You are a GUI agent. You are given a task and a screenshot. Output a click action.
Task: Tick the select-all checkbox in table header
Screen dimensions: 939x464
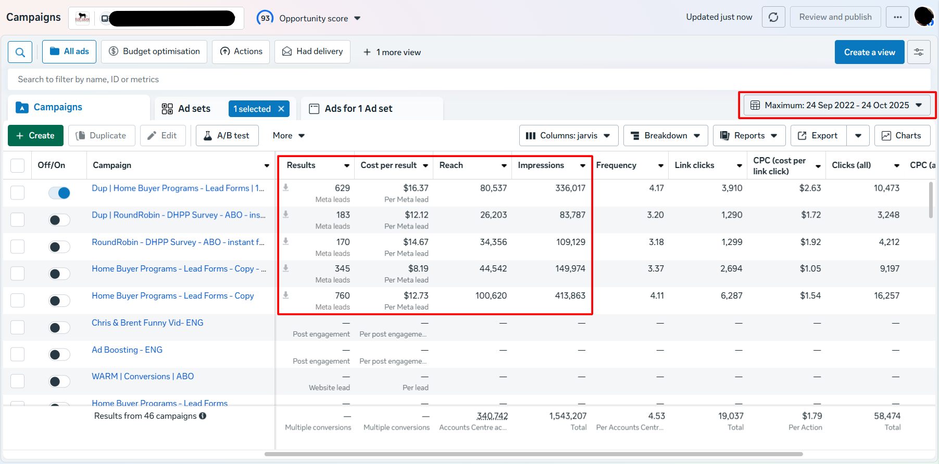pos(18,165)
